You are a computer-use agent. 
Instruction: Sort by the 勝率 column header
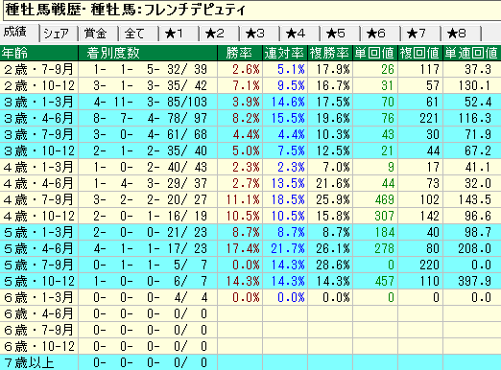(x=240, y=53)
